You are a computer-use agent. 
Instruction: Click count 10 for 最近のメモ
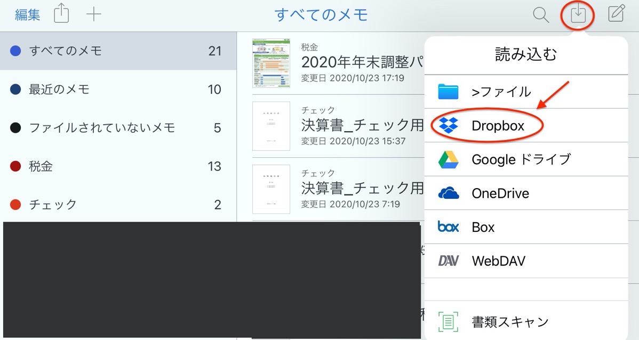point(214,90)
